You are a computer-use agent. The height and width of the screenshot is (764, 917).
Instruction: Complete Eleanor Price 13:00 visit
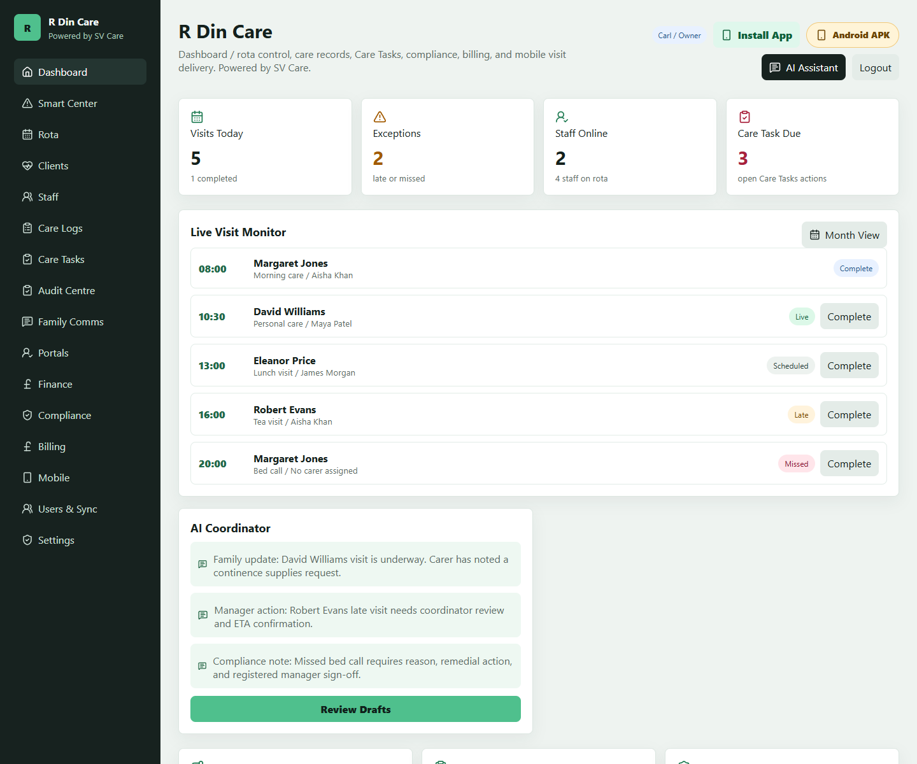849,365
